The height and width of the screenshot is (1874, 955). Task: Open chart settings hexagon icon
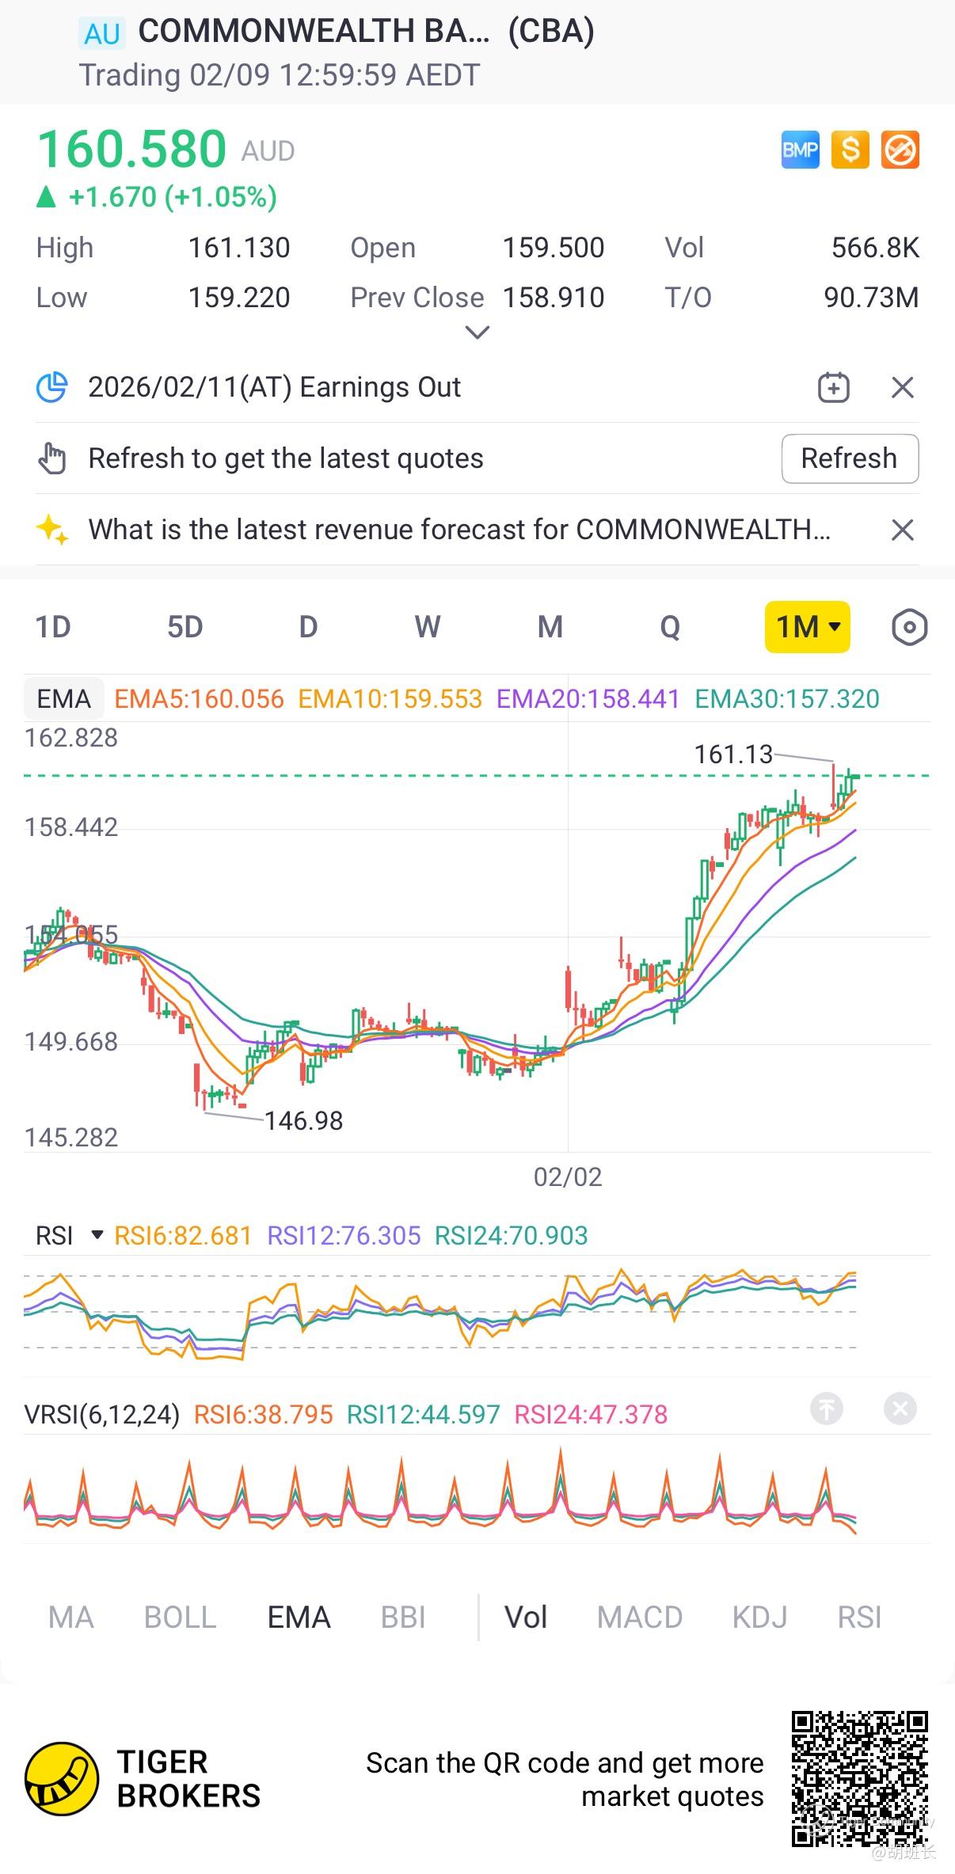coord(909,627)
